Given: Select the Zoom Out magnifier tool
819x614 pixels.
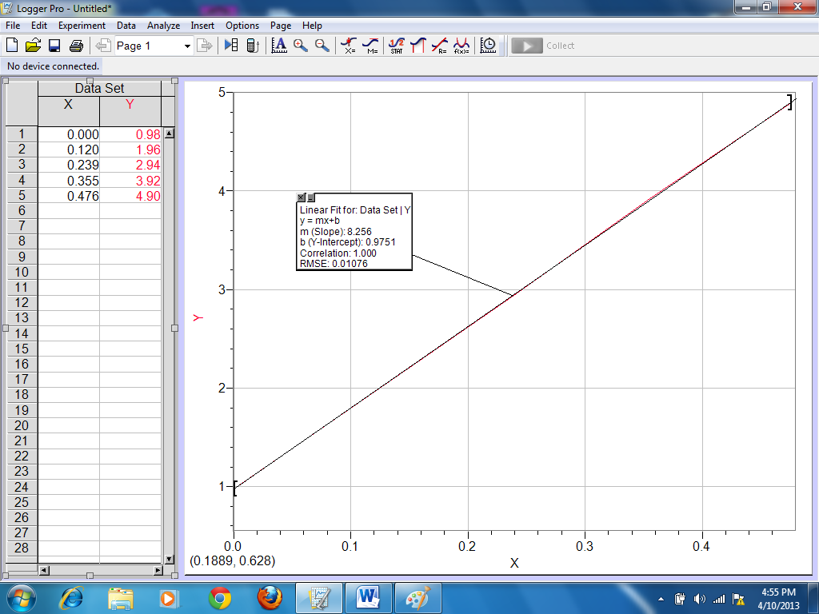Looking at the screenshot, I should [322, 46].
